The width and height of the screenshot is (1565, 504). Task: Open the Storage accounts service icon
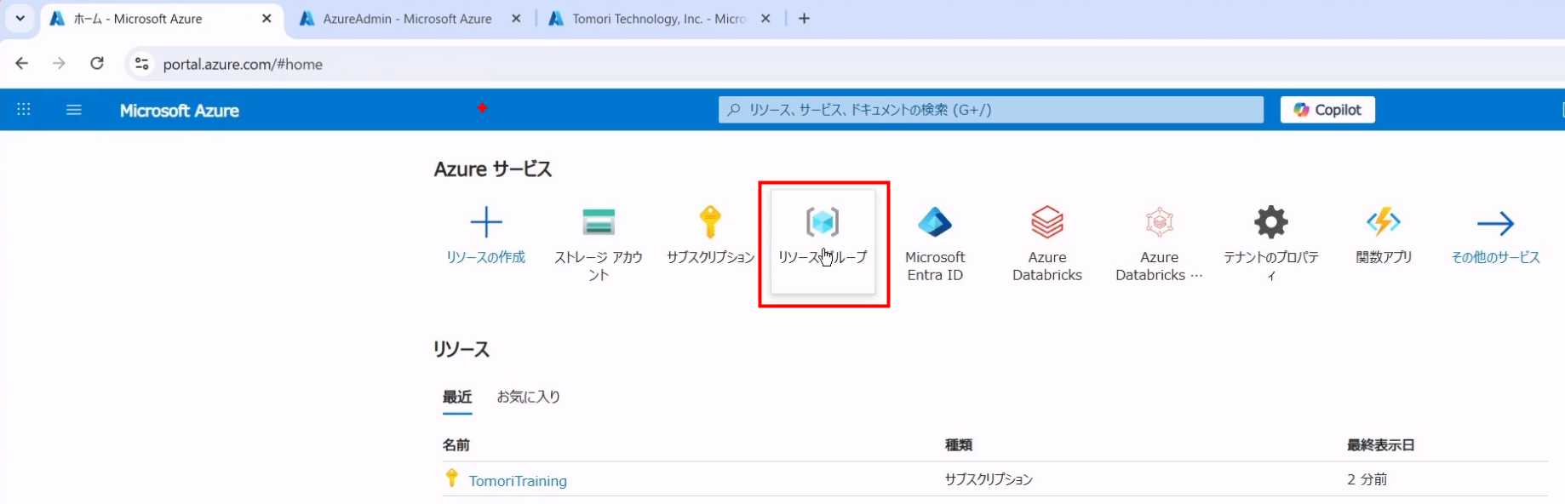point(598,222)
